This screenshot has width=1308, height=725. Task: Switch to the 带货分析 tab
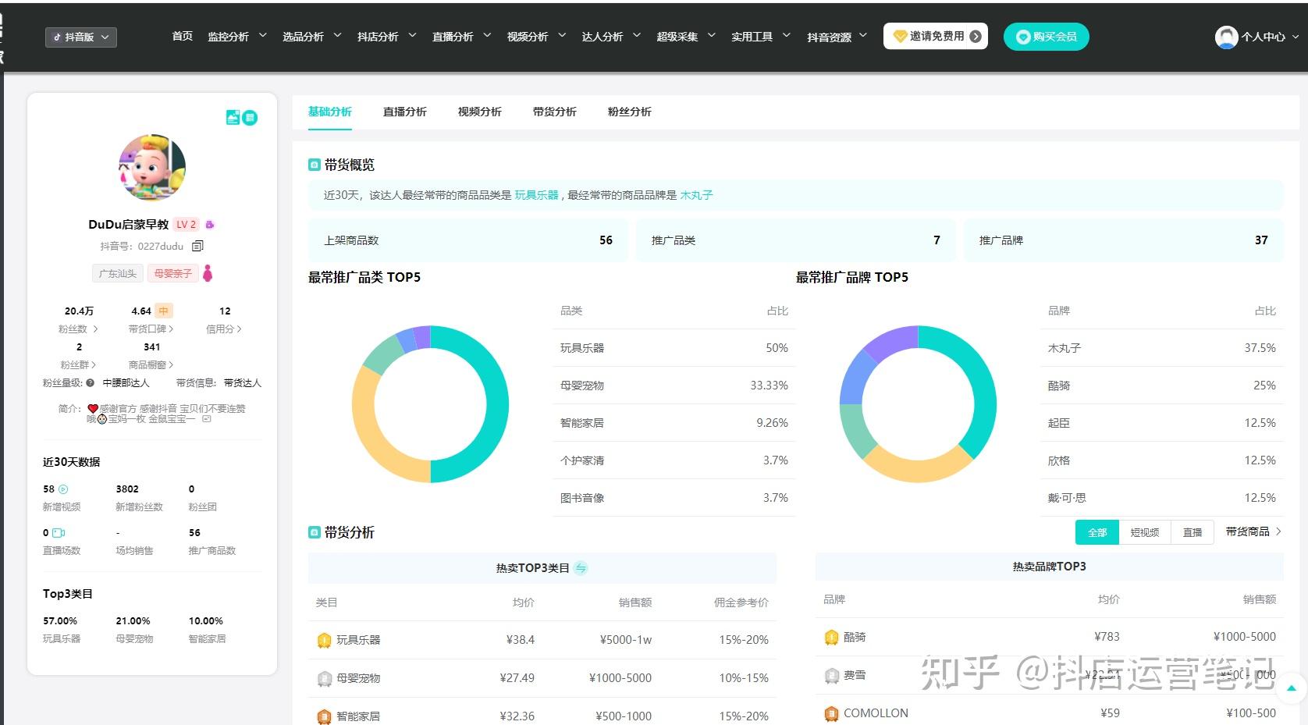[x=554, y=112]
